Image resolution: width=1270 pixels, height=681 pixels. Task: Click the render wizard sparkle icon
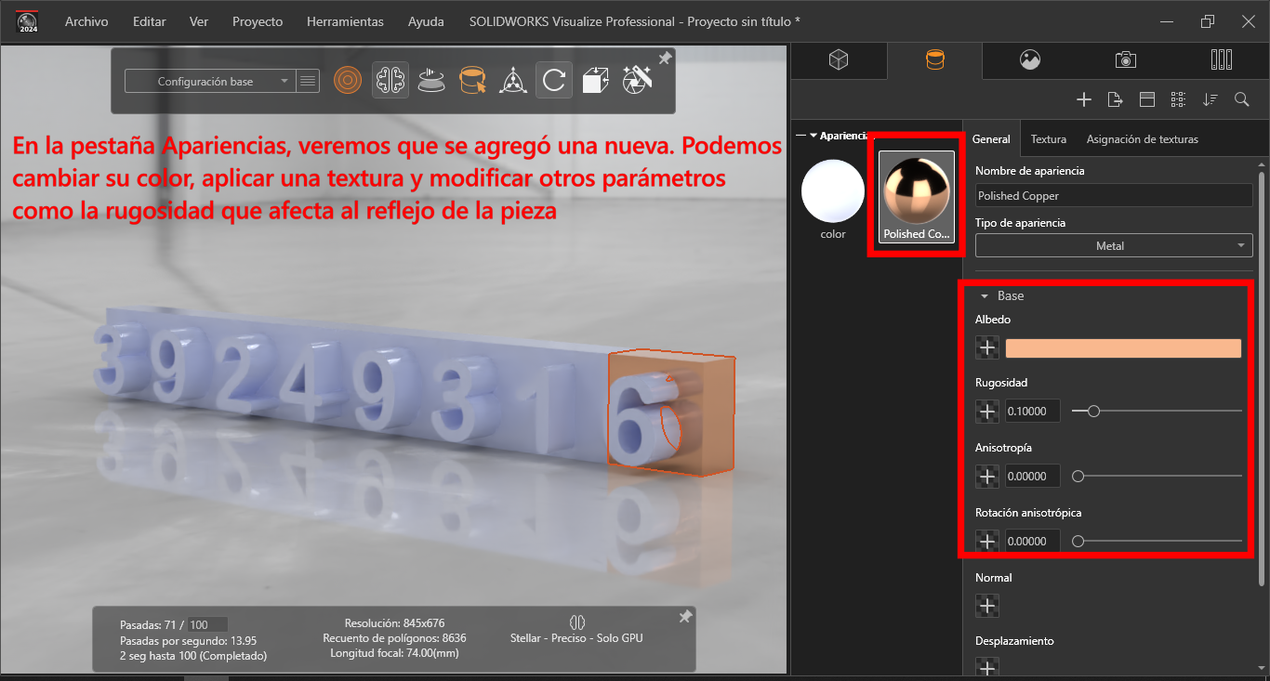point(637,80)
